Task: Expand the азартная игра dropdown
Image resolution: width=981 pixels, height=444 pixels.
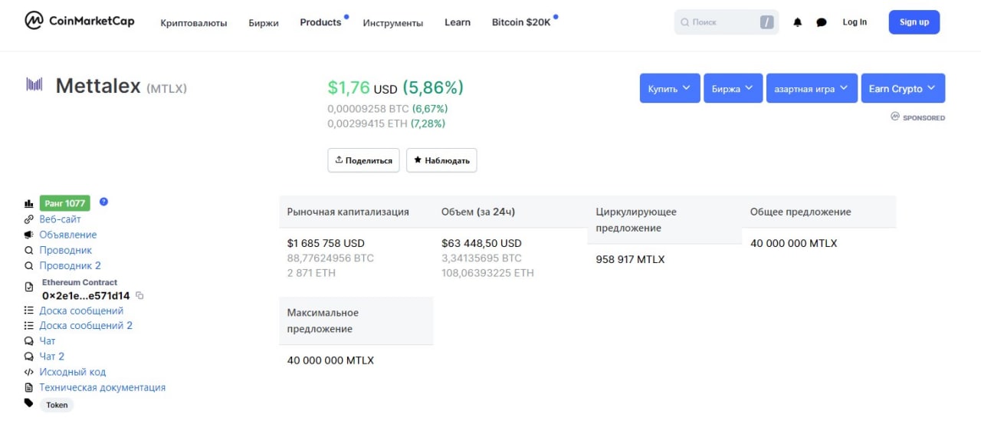Action: point(812,88)
